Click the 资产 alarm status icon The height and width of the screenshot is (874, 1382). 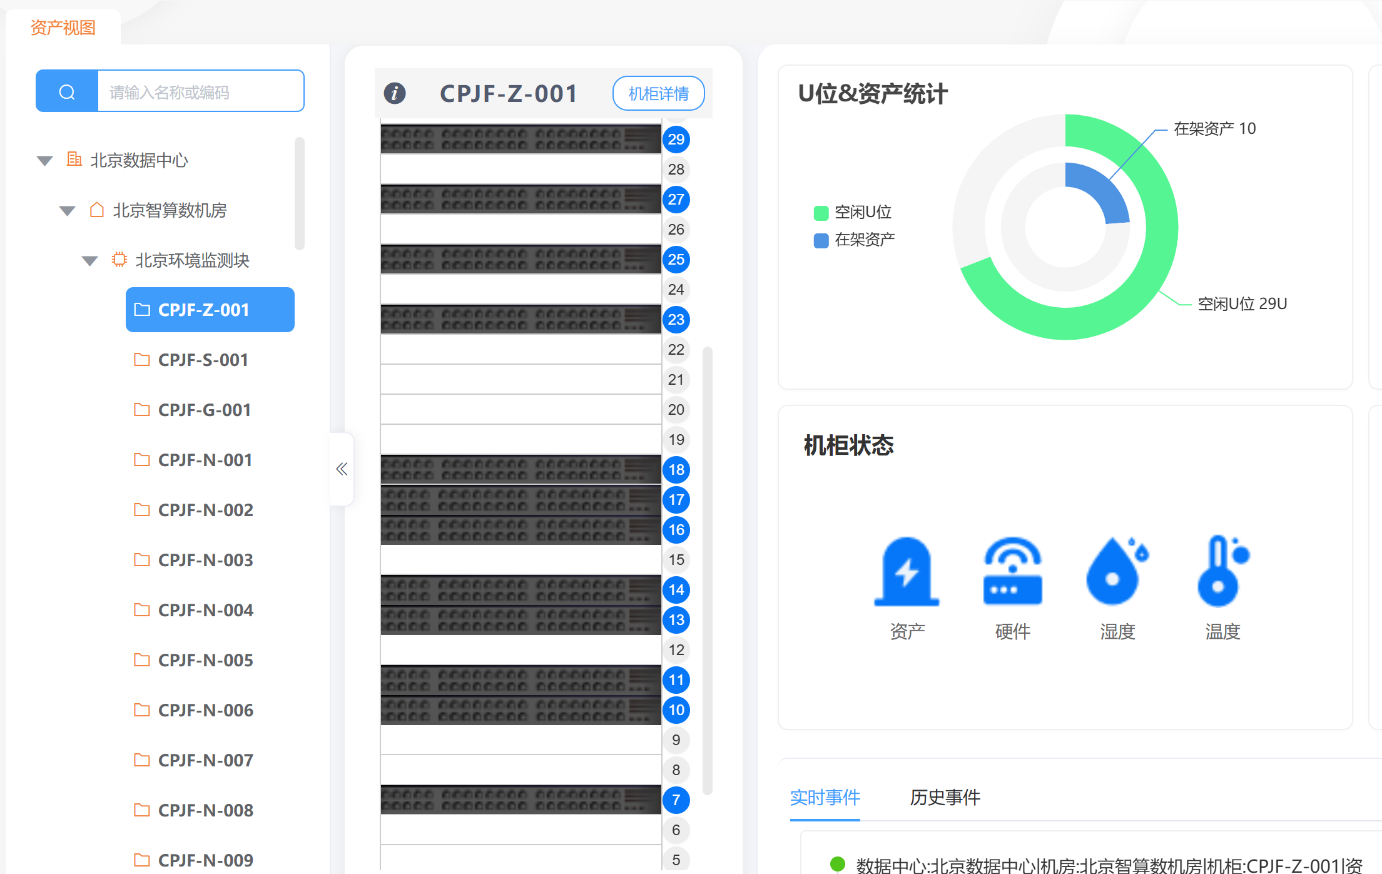[907, 571]
